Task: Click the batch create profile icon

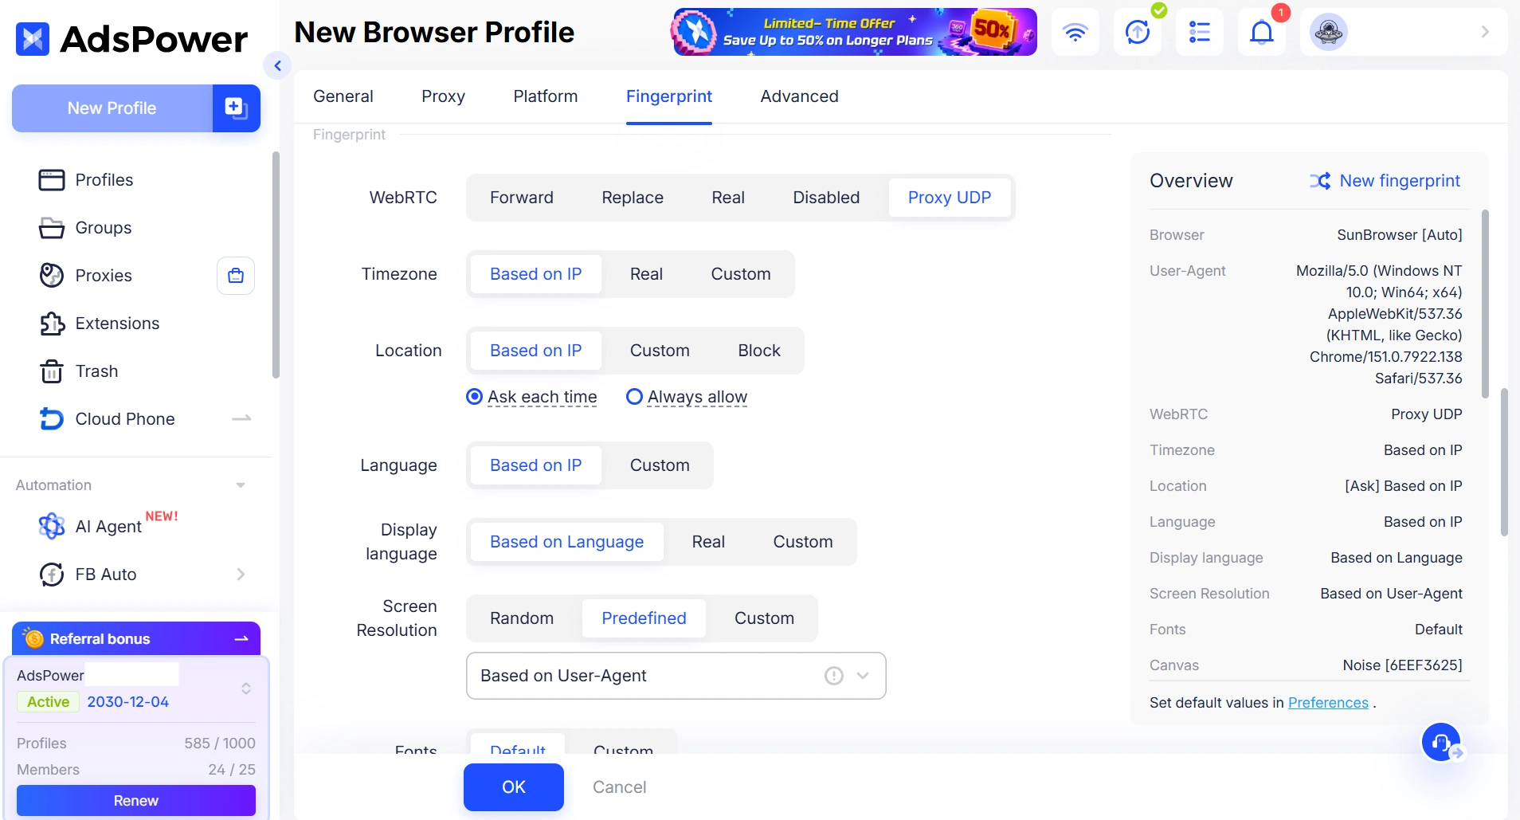Action: 236,108
